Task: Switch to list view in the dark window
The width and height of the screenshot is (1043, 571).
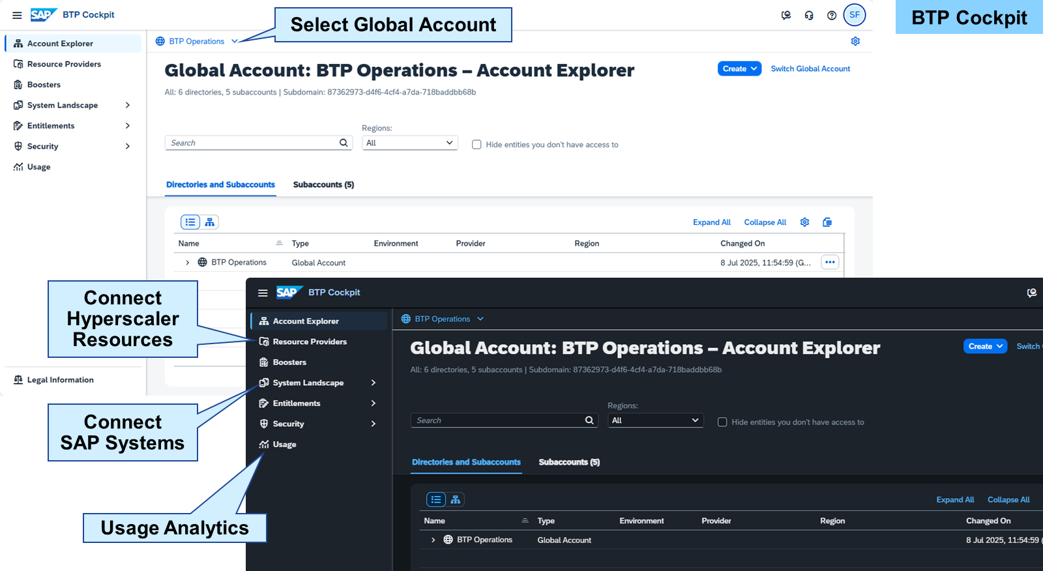Action: 436,500
